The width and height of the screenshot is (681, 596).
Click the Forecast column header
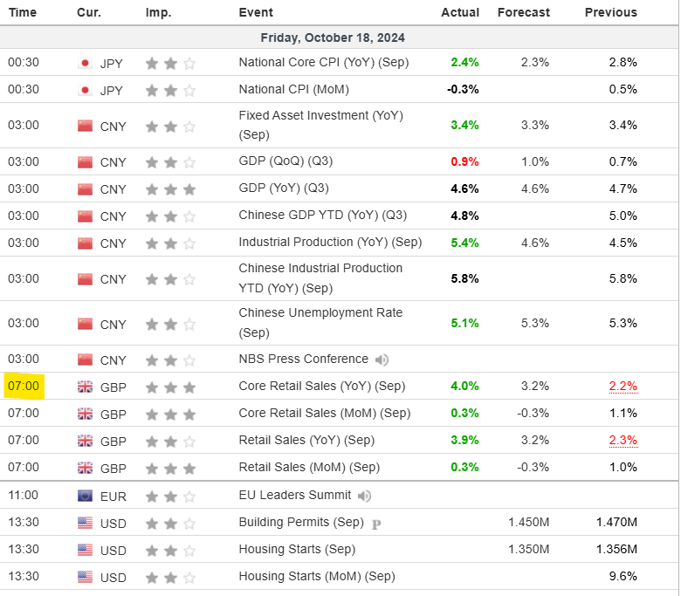coord(524,12)
